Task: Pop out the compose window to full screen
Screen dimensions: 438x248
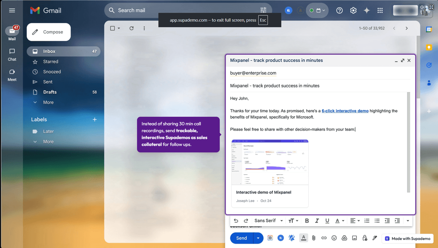Action: point(403,61)
